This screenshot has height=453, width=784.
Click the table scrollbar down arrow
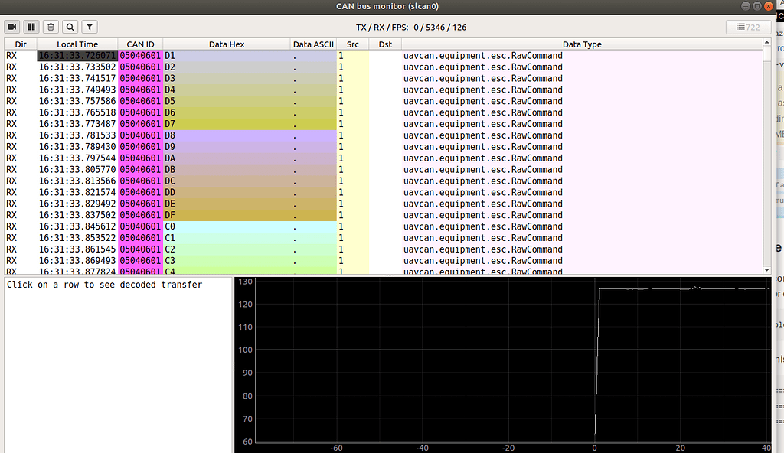tap(767, 270)
